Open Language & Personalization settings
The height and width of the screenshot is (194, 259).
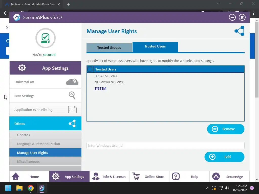click(46, 144)
